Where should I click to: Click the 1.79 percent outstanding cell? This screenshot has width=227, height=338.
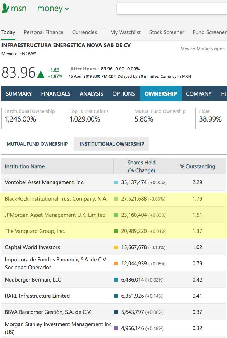[x=197, y=199]
